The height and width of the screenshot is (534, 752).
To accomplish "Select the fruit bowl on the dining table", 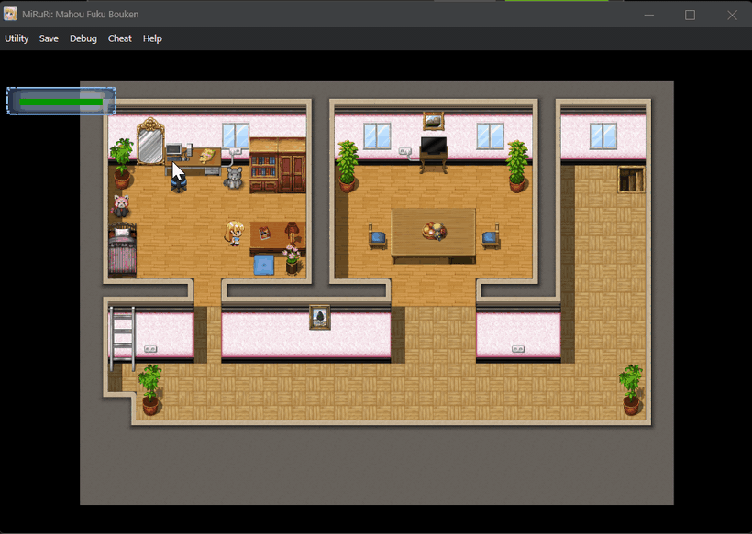I will 434,230.
